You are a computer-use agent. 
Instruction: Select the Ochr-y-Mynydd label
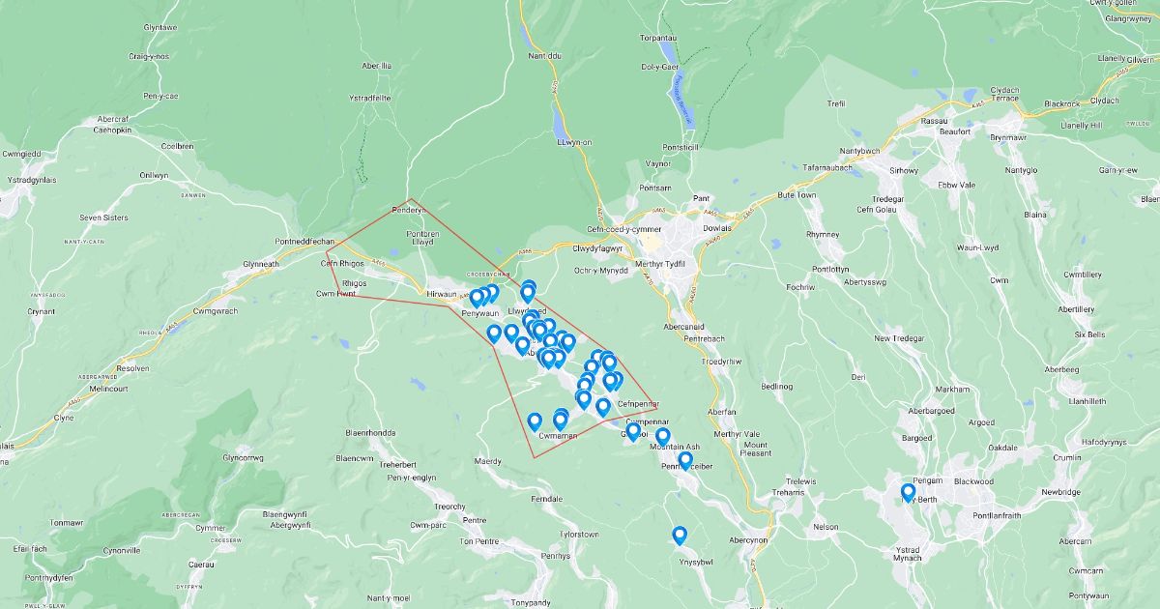click(600, 271)
